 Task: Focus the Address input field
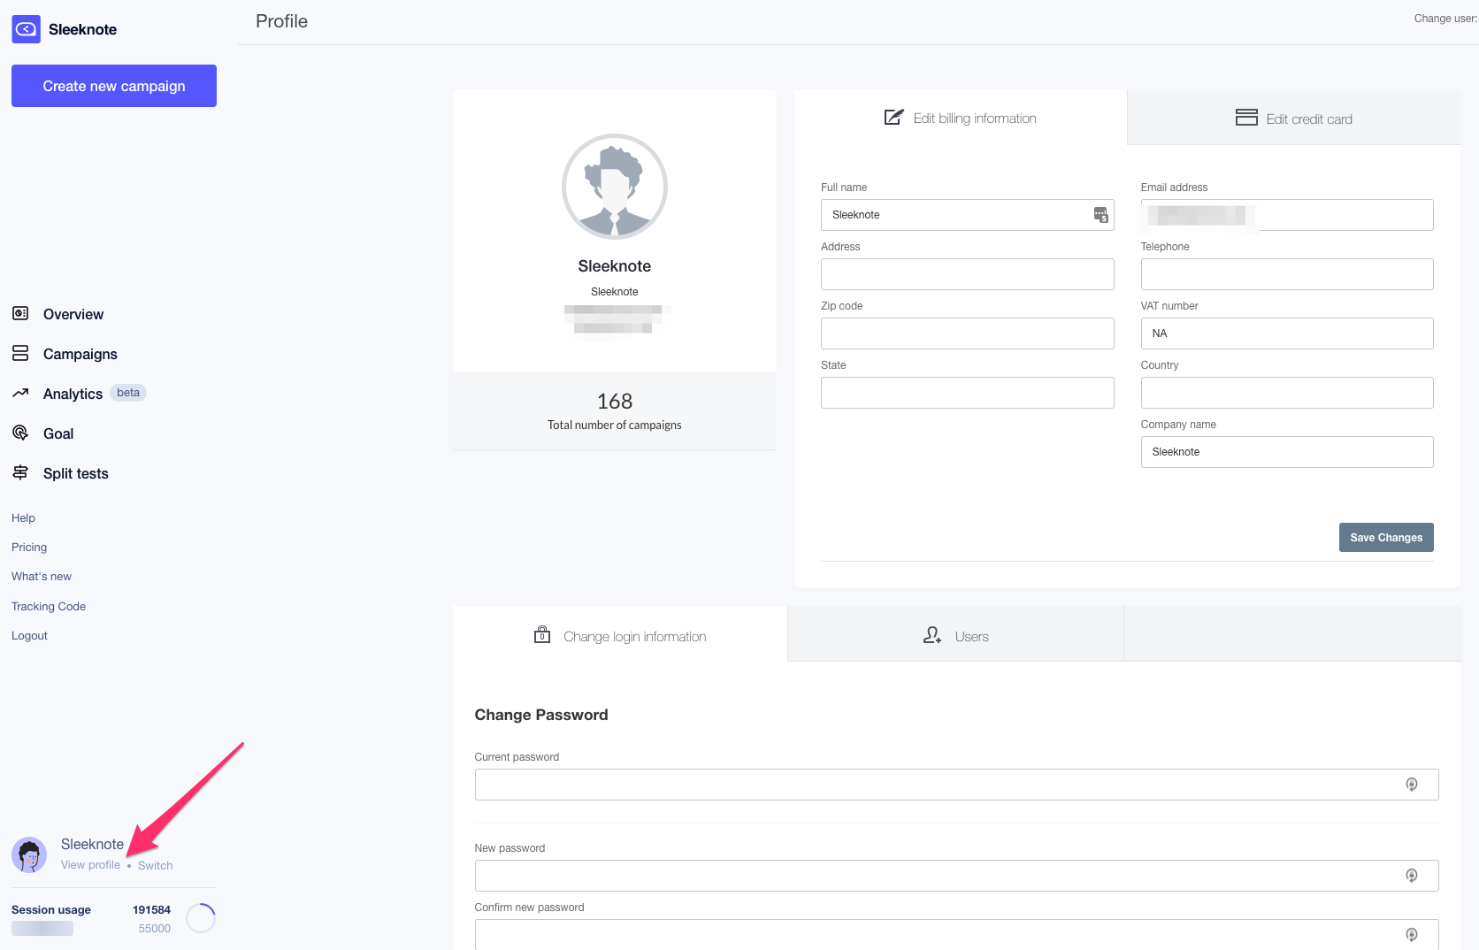[967, 274]
